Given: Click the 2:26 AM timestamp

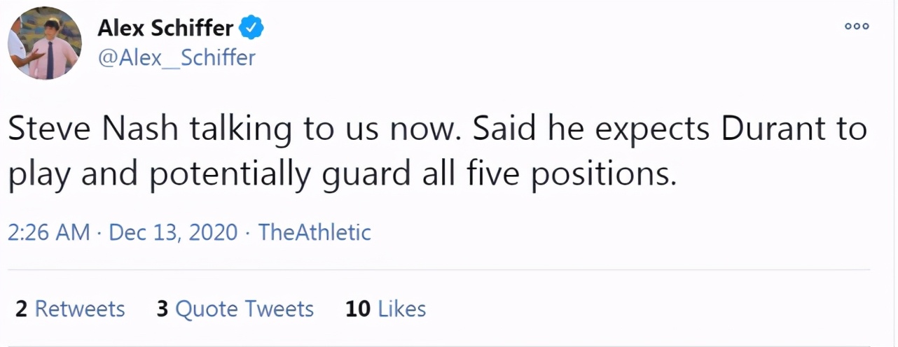Looking at the screenshot, I should (x=48, y=232).
